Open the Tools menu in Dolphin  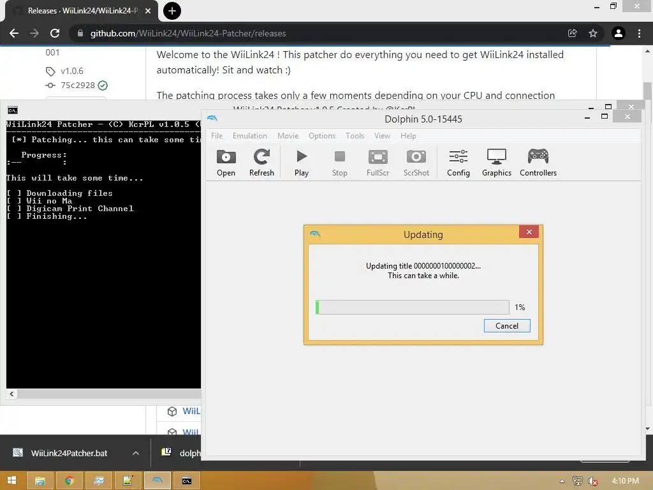355,136
